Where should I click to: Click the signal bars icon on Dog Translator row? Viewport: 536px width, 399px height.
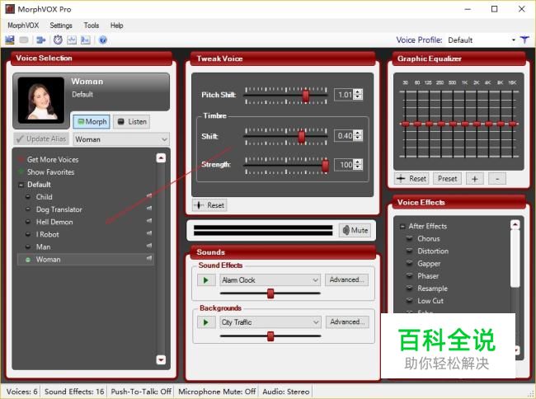149,209
